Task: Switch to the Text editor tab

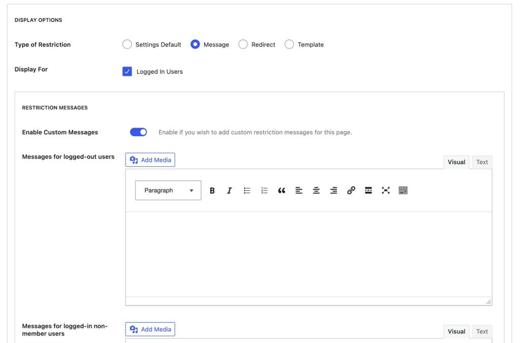Action: [481, 162]
